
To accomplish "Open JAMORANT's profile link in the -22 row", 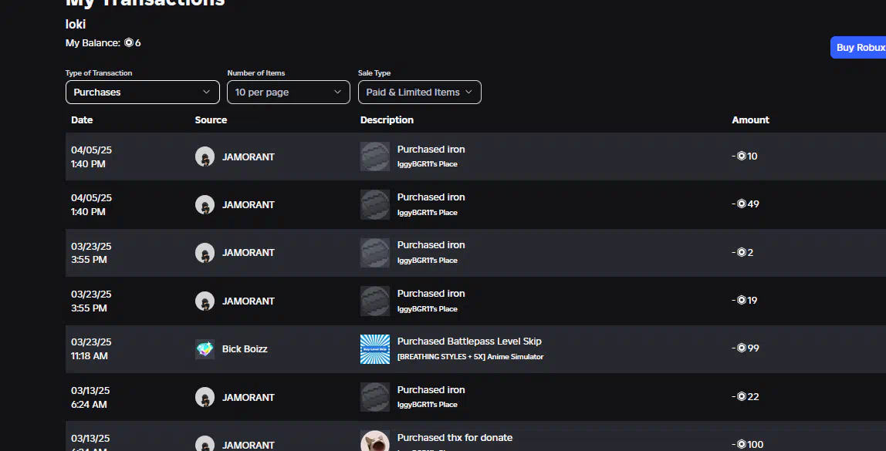I will [248, 398].
